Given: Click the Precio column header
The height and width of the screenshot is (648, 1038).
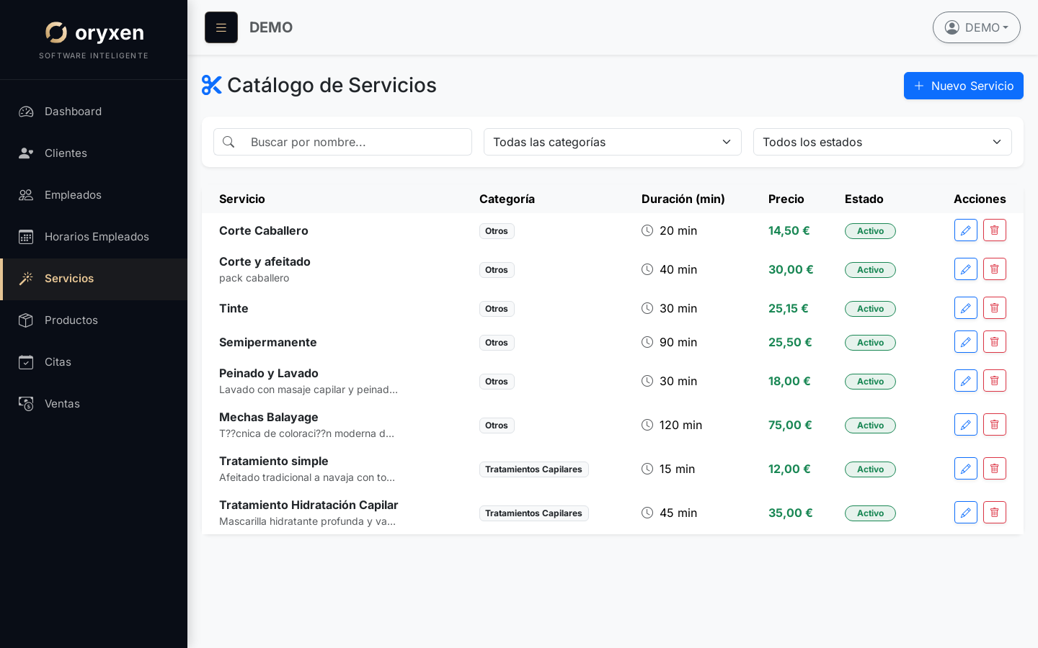Looking at the screenshot, I should pyautogui.click(x=786, y=199).
